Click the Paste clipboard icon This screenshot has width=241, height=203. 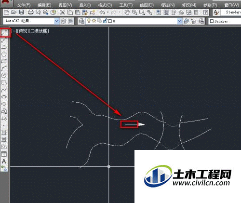click(x=77, y=12)
